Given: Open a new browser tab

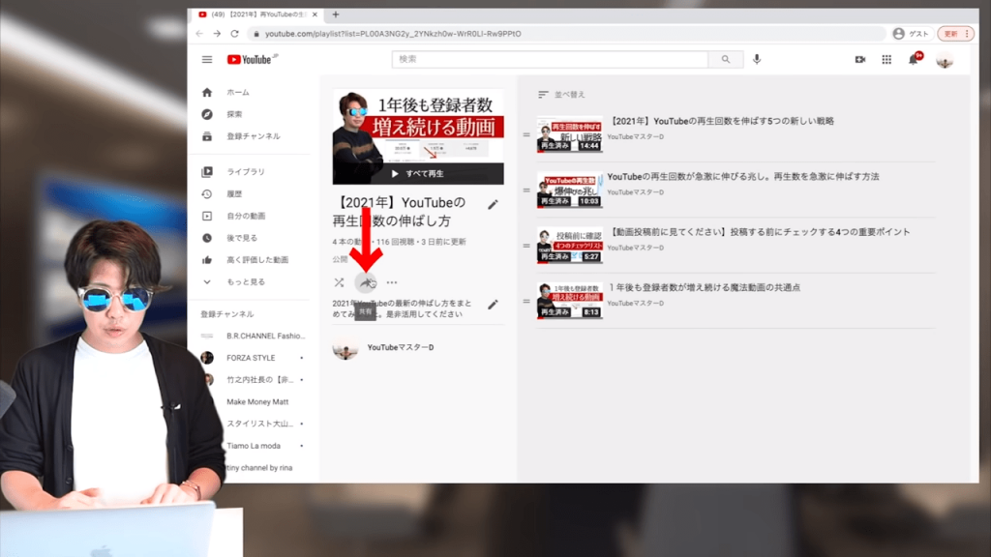Looking at the screenshot, I should 336,14.
